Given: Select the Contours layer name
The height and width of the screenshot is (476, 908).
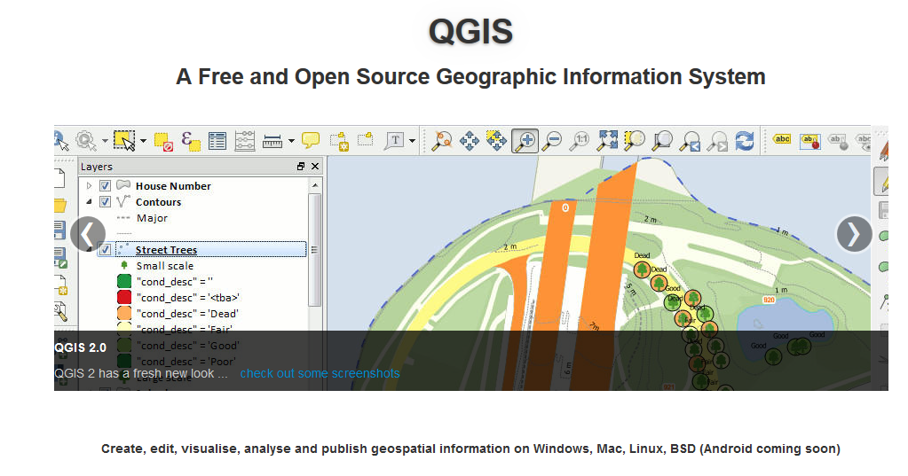Looking at the screenshot, I should (x=158, y=202).
